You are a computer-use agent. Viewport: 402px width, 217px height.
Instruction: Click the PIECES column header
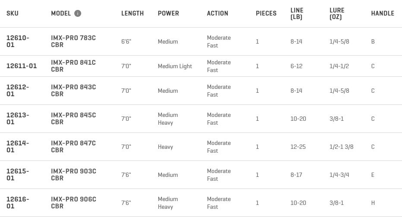tap(266, 13)
